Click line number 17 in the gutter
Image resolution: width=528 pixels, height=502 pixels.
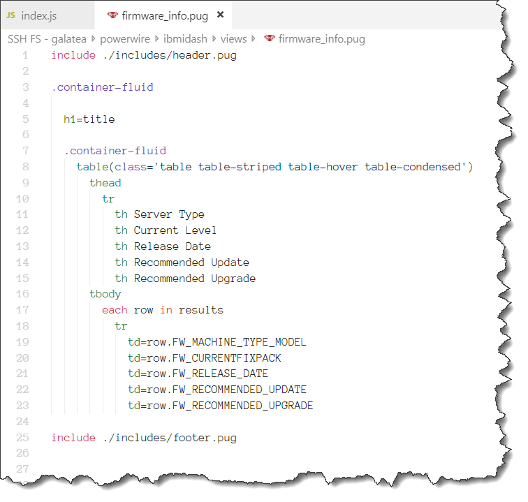coord(22,310)
